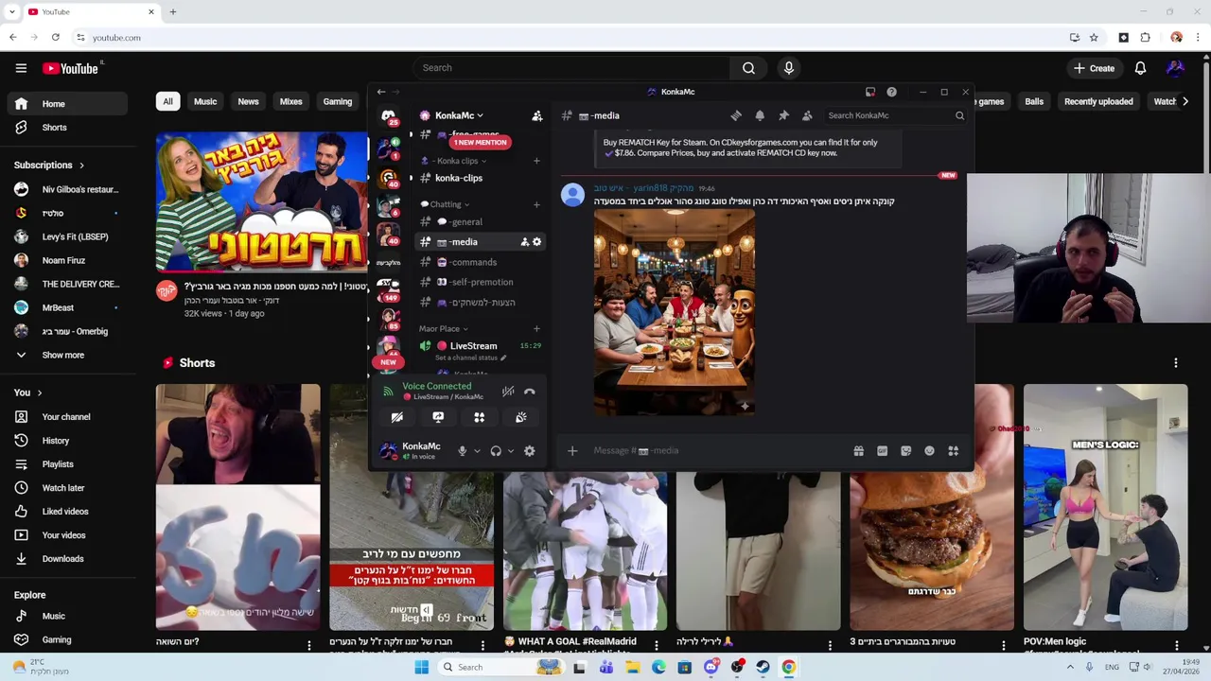Open restaurant group image in Discord chat
1211x681 pixels.
(x=675, y=313)
